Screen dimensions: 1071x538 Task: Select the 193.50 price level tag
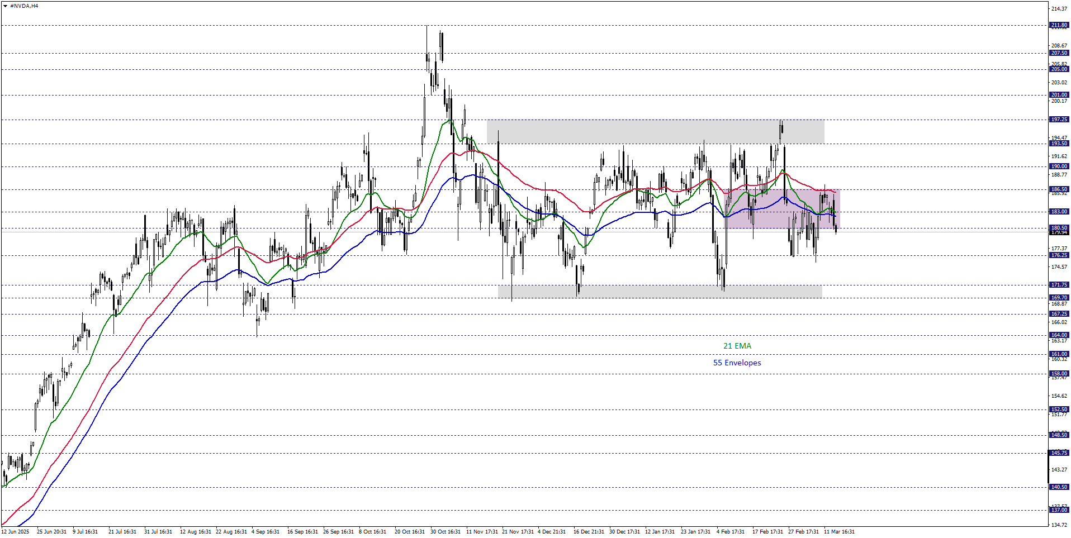coord(1059,144)
